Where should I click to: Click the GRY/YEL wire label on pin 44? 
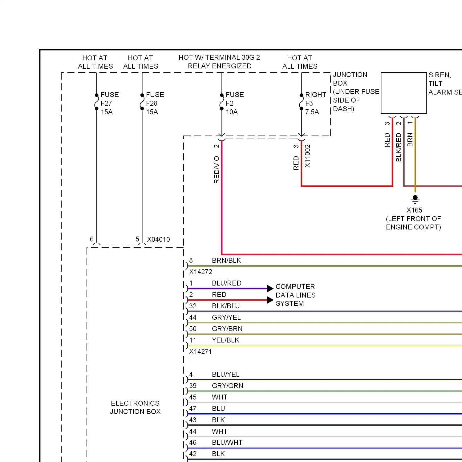226,317
